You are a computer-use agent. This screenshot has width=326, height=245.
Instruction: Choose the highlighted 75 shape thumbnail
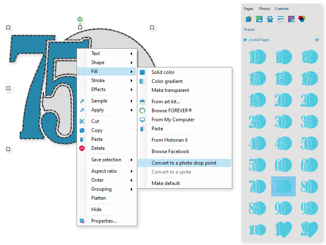(x=283, y=187)
